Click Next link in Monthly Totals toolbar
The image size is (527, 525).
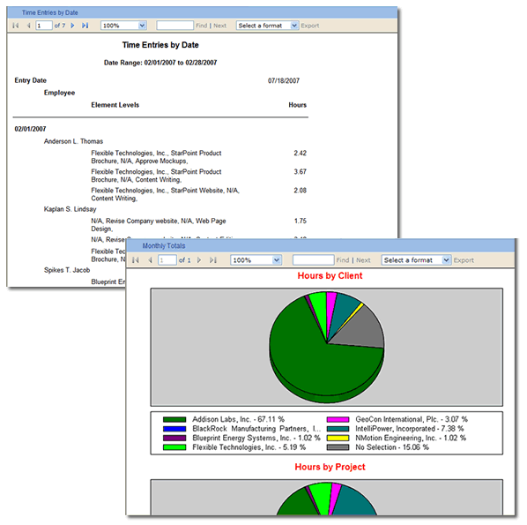pyautogui.click(x=363, y=260)
